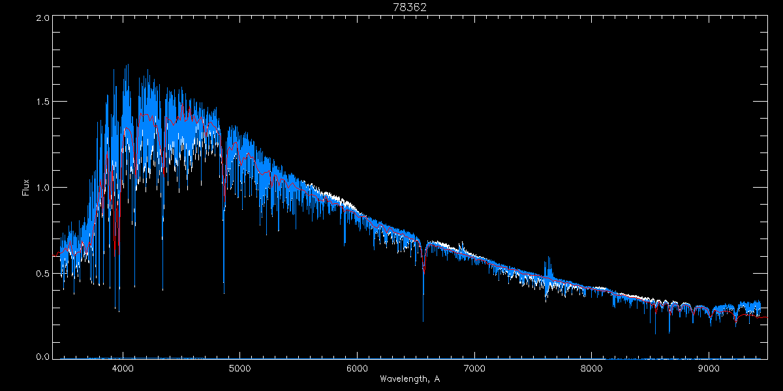
Task: Pick the highest blue spectrum peak near 4050 Å
Action: (127, 65)
